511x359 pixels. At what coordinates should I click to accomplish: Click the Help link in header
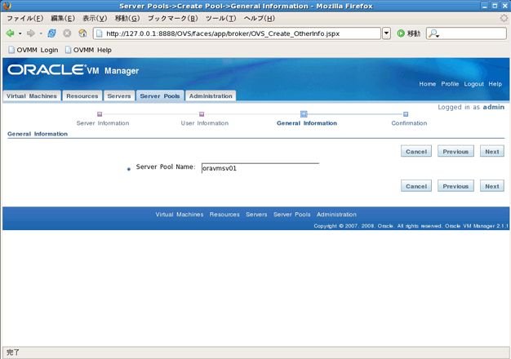tap(495, 84)
